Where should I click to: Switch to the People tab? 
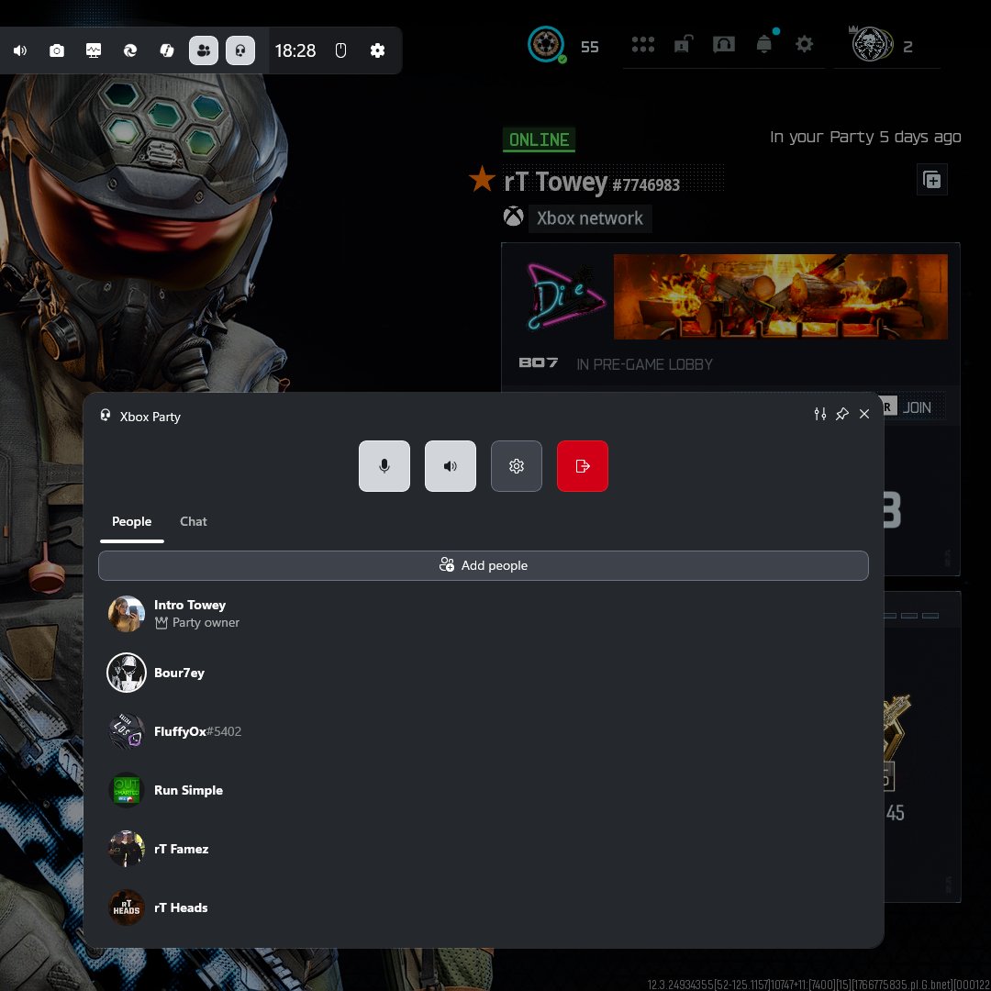(x=131, y=521)
